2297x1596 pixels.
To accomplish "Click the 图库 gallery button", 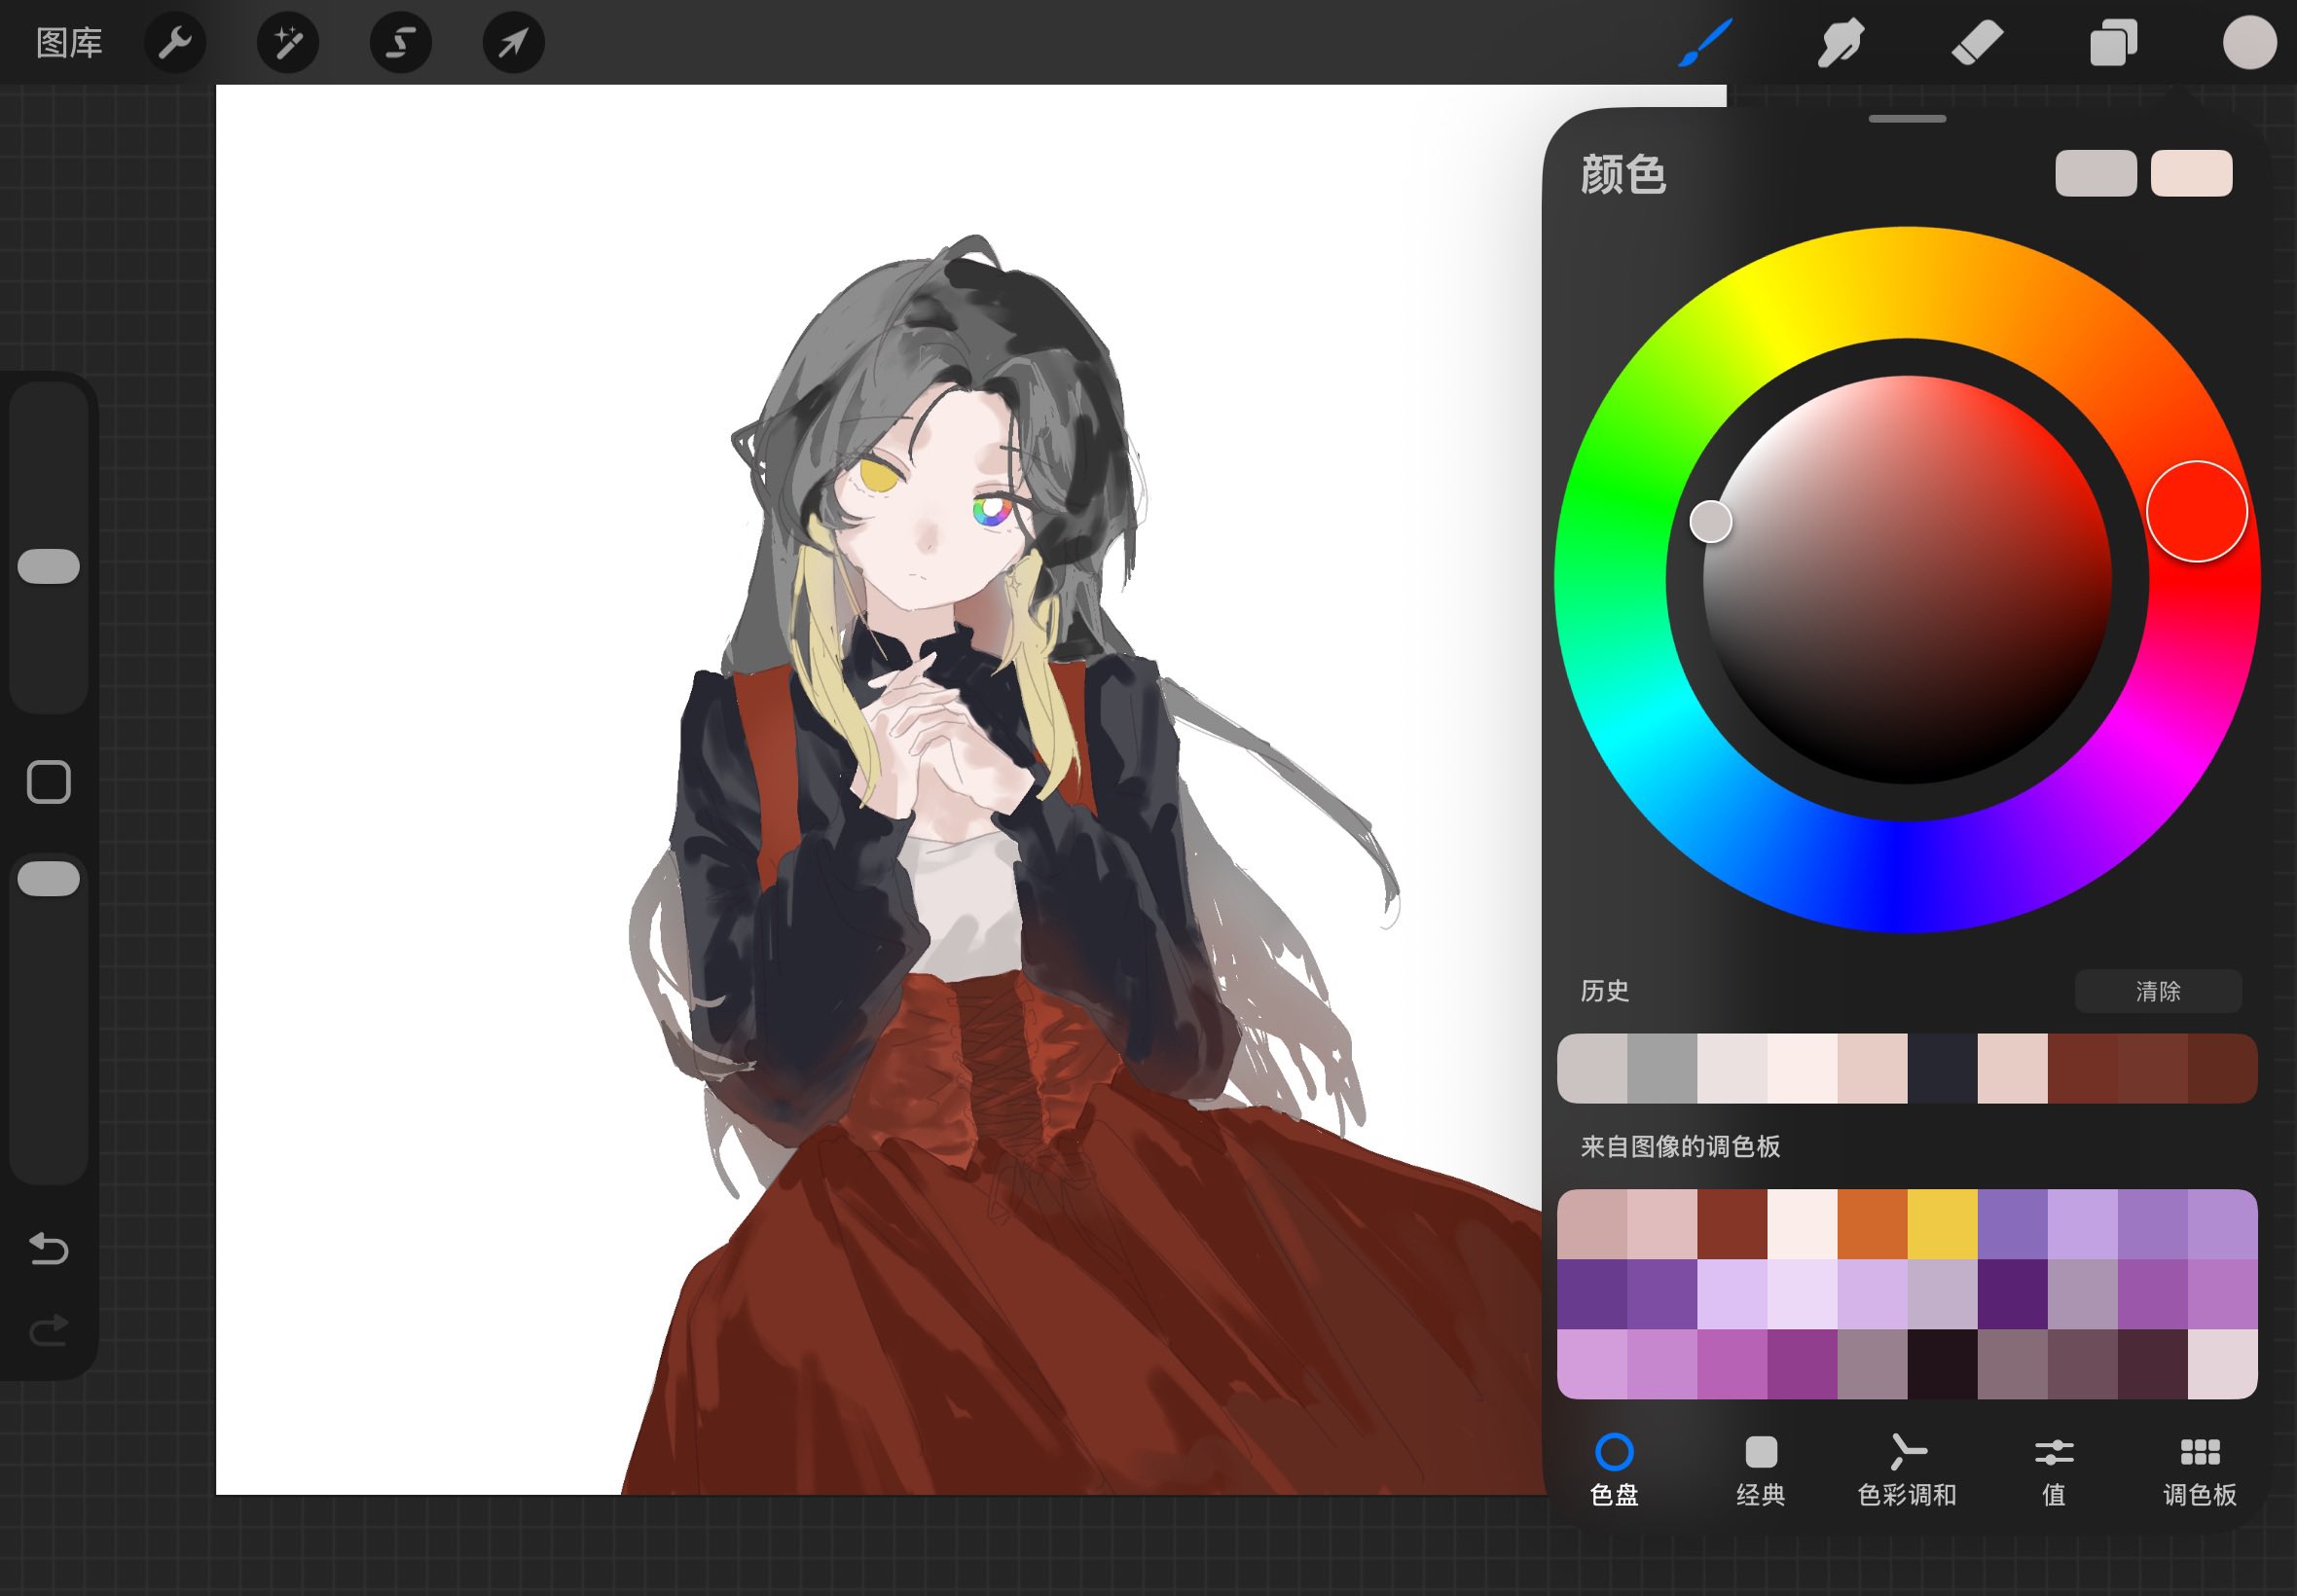I will [x=69, y=43].
